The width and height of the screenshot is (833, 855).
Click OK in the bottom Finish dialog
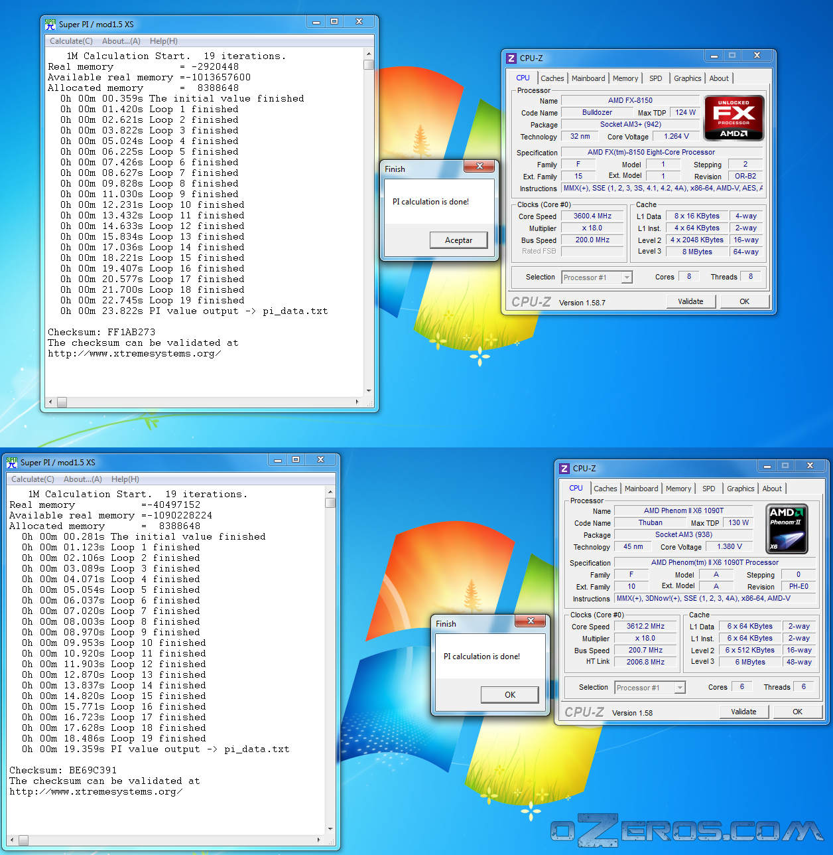click(x=510, y=695)
